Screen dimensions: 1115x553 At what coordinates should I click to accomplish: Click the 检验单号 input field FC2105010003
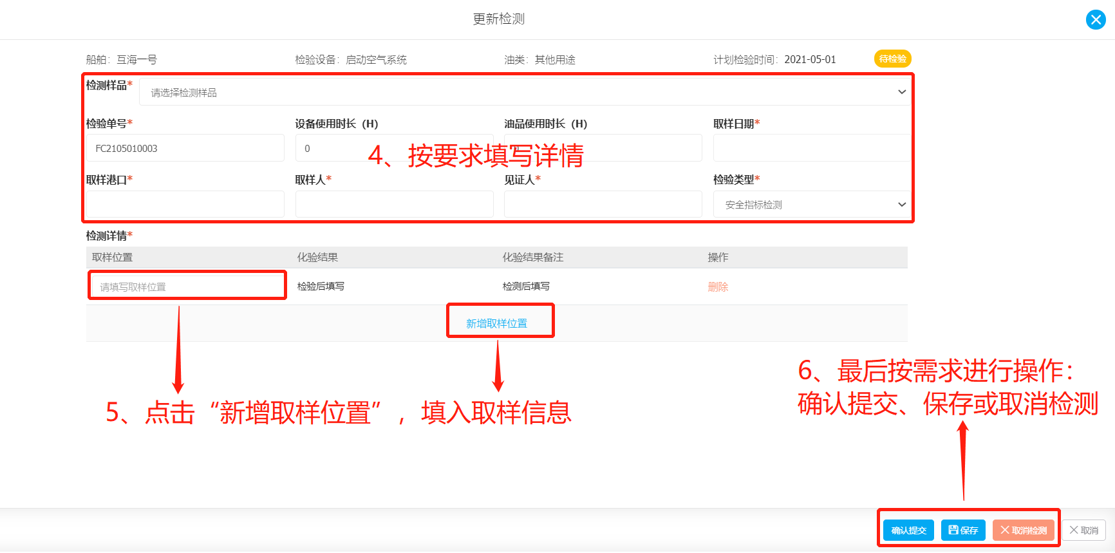point(185,148)
